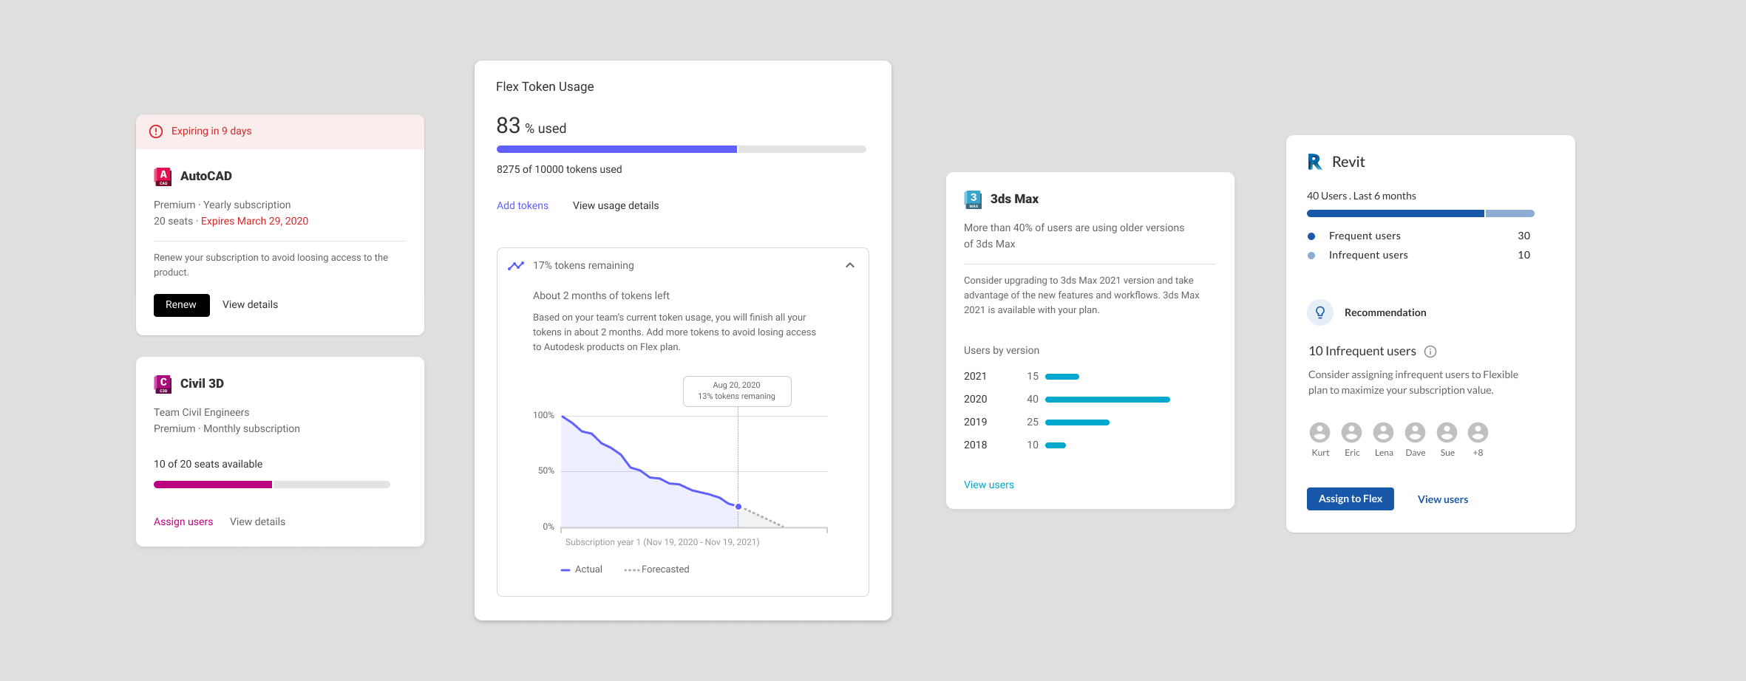1746x681 pixels.
Task: Select Eric's user avatar
Action: coord(1351,432)
